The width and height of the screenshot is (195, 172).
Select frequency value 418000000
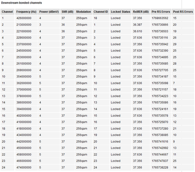tap(24, 128)
